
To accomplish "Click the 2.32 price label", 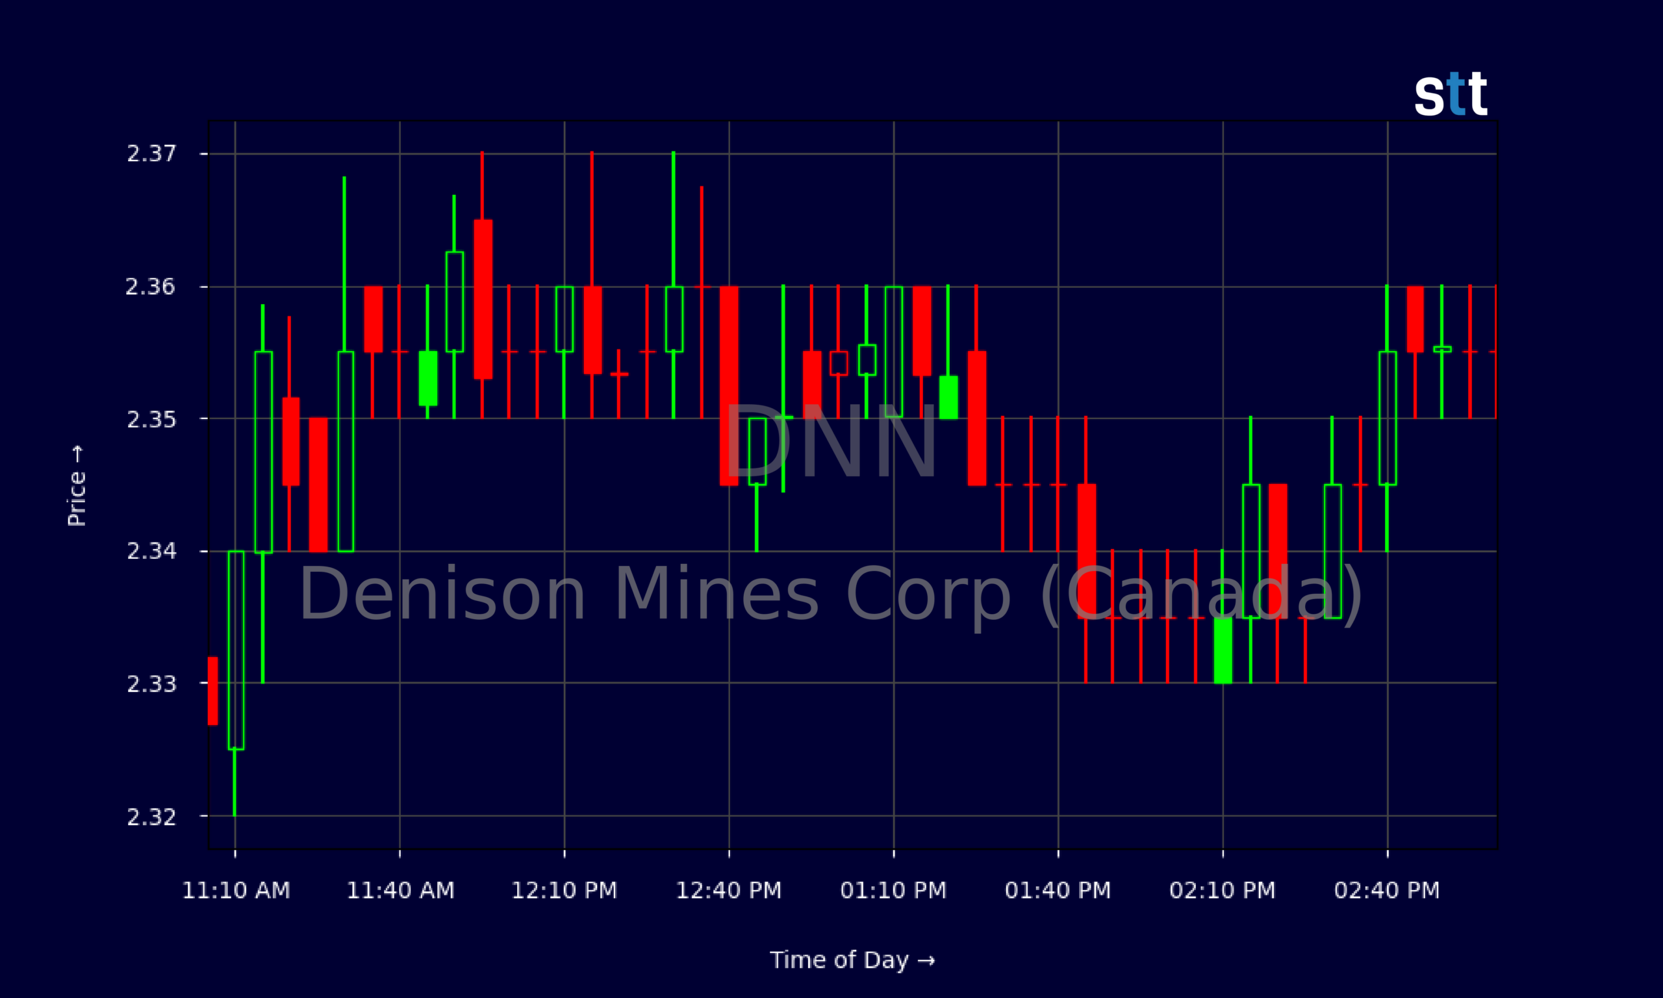I will [x=151, y=817].
